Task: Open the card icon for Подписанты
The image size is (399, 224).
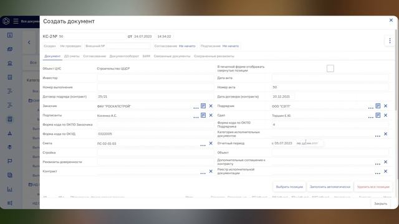Action: 203,115
